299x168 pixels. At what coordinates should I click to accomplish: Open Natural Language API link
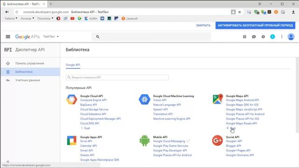click(x=167, y=105)
